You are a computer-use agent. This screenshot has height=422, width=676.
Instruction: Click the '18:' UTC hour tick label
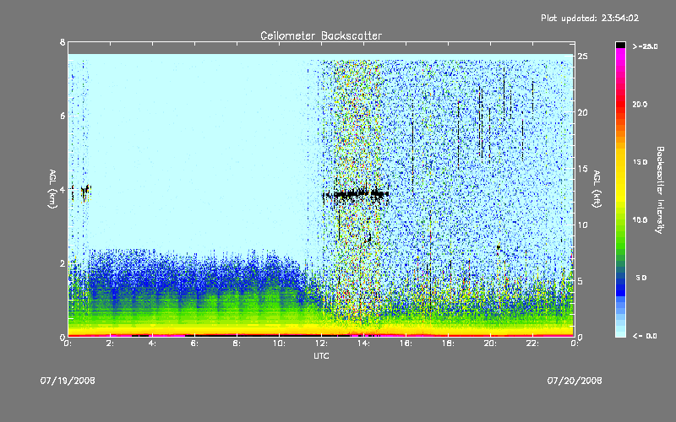(449, 344)
